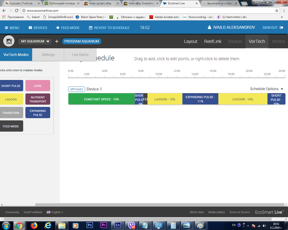Bookmark page with star icon

pyautogui.click(x=276, y=11)
